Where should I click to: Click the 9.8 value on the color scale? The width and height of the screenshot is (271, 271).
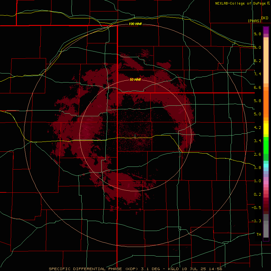[257, 34]
